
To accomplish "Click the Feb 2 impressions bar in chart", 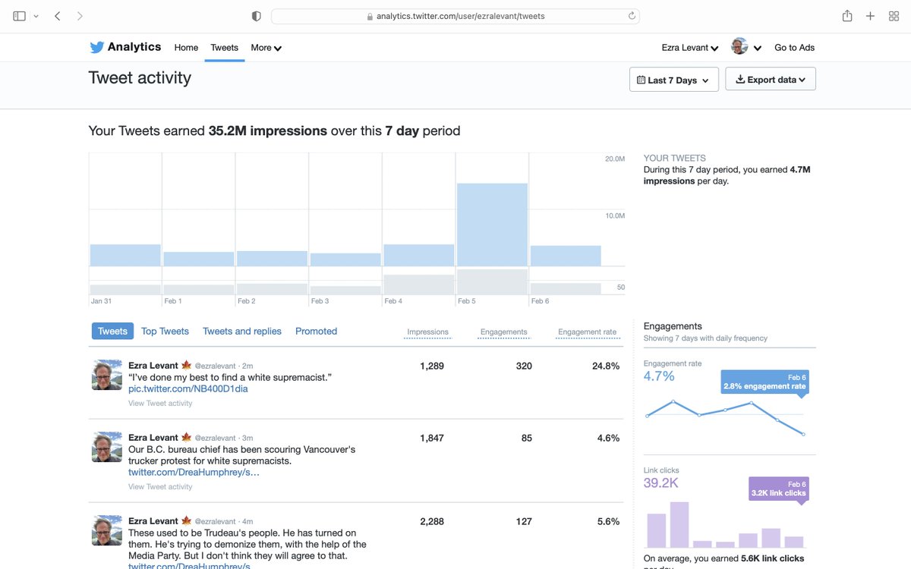I will point(272,259).
